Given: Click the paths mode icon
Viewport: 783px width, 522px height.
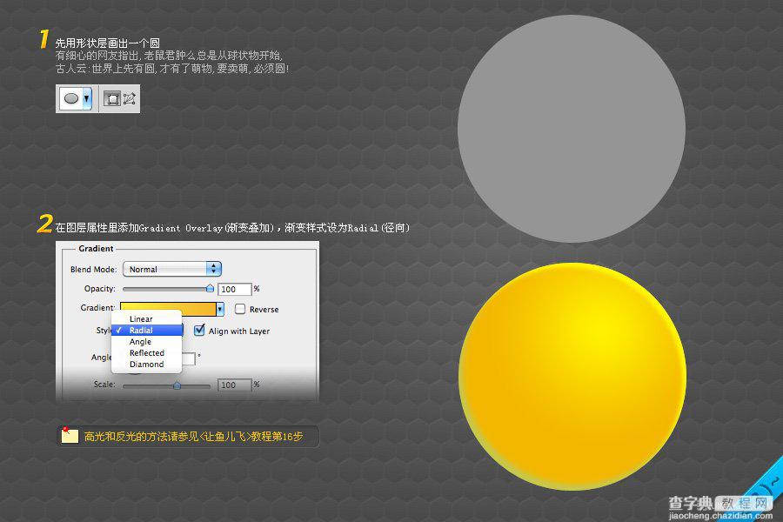Looking at the screenshot, I should [130, 99].
